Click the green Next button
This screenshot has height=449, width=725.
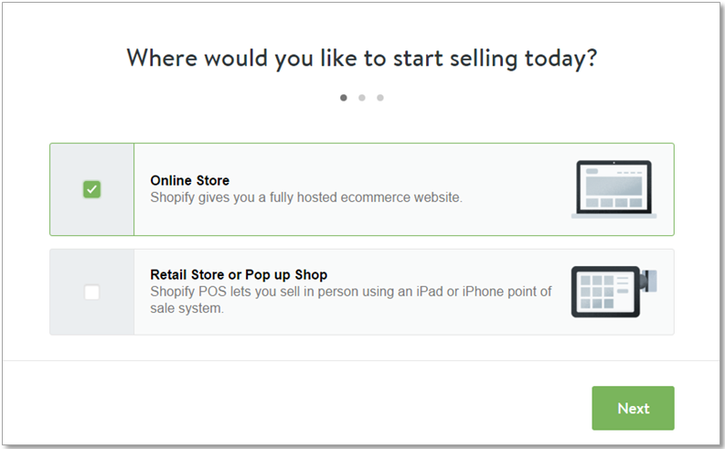pyautogui.click(x=633, y=408)
